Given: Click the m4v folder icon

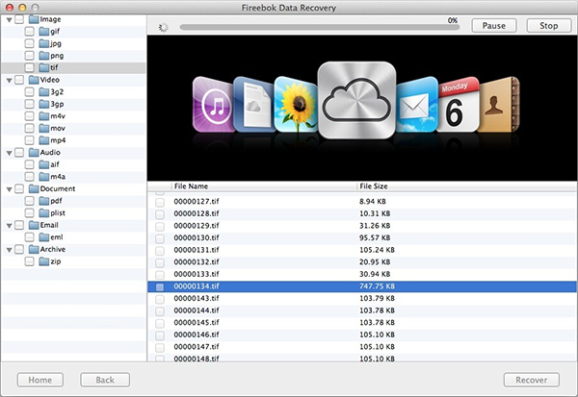Looking at the screenshot, I should coord(44,116).
